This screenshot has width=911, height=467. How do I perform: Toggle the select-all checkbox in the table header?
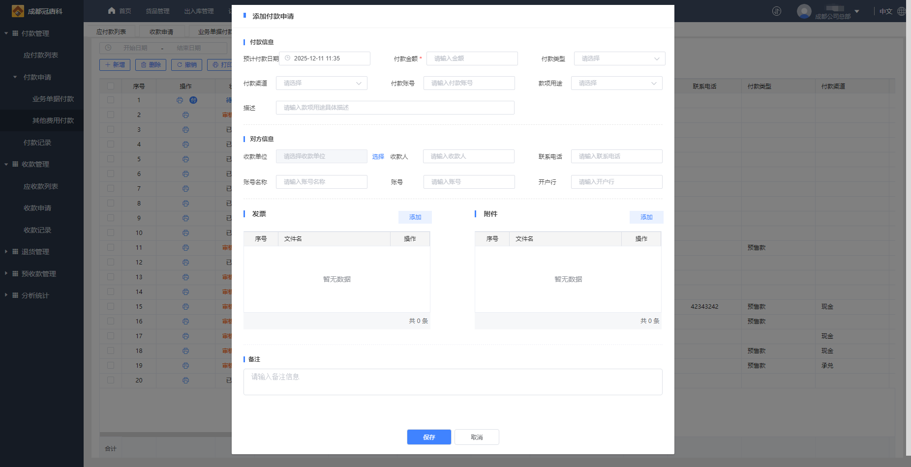[111, 86]
